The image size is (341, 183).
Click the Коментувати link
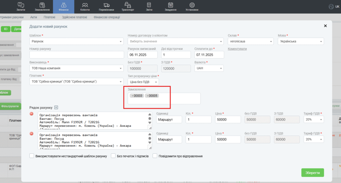[237, 49]
